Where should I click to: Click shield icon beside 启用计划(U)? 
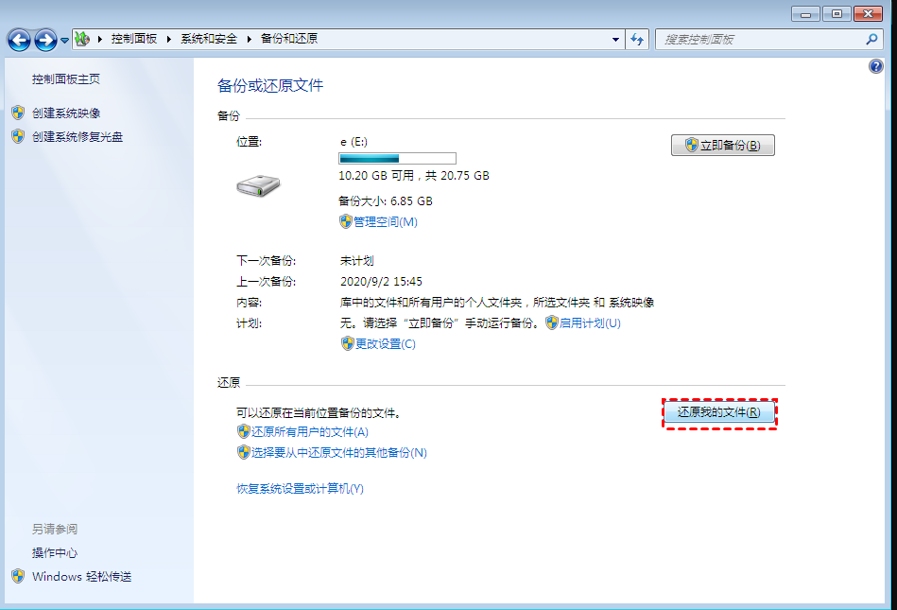click(x=551, y=322)
